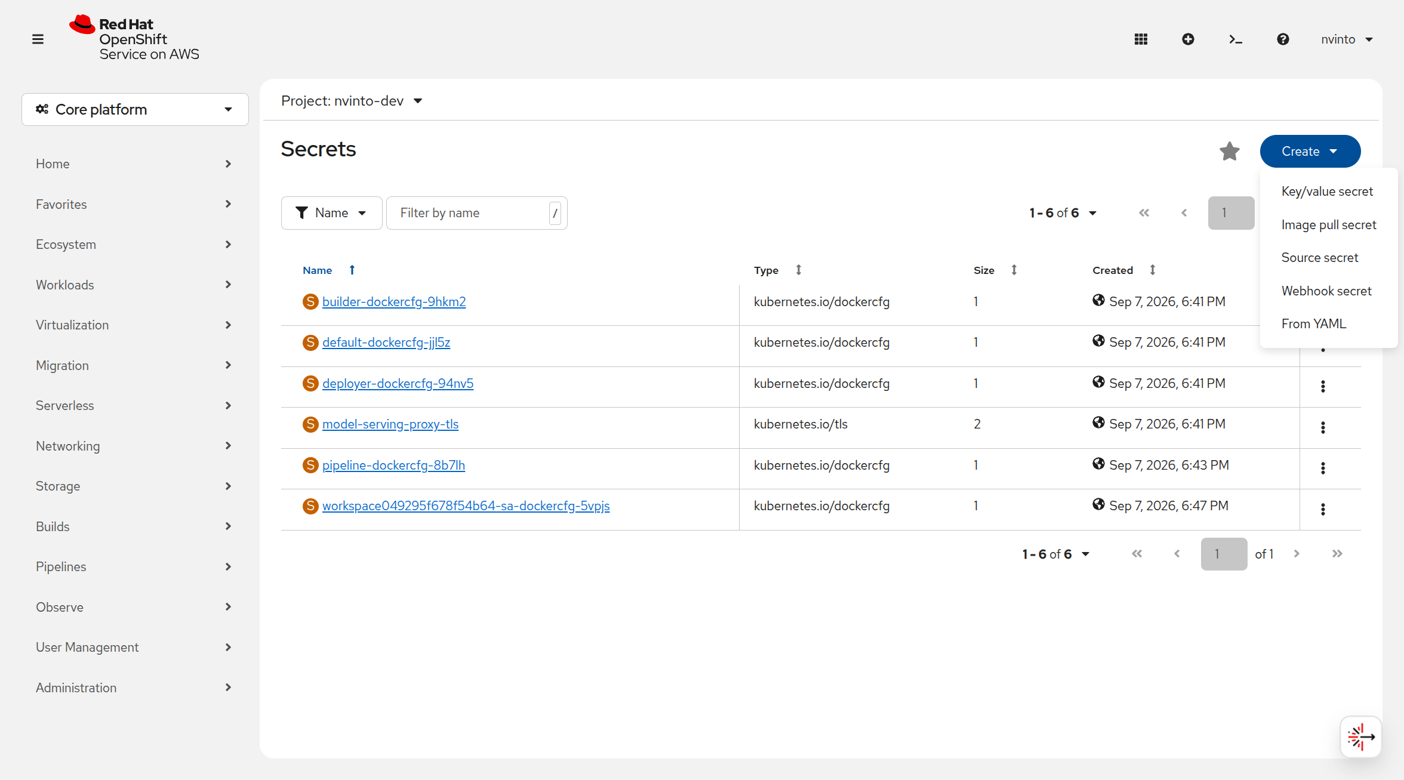
Task: Expand the Home navigation section
Action: coord(135,164)
